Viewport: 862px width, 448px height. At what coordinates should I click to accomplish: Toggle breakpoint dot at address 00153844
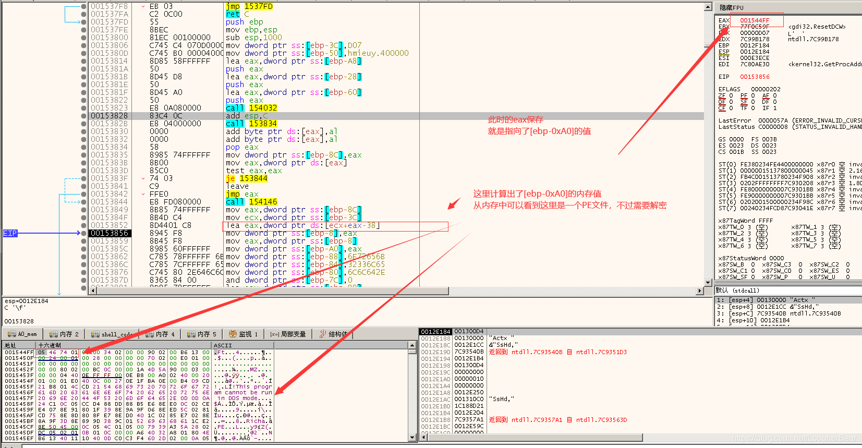84,202
